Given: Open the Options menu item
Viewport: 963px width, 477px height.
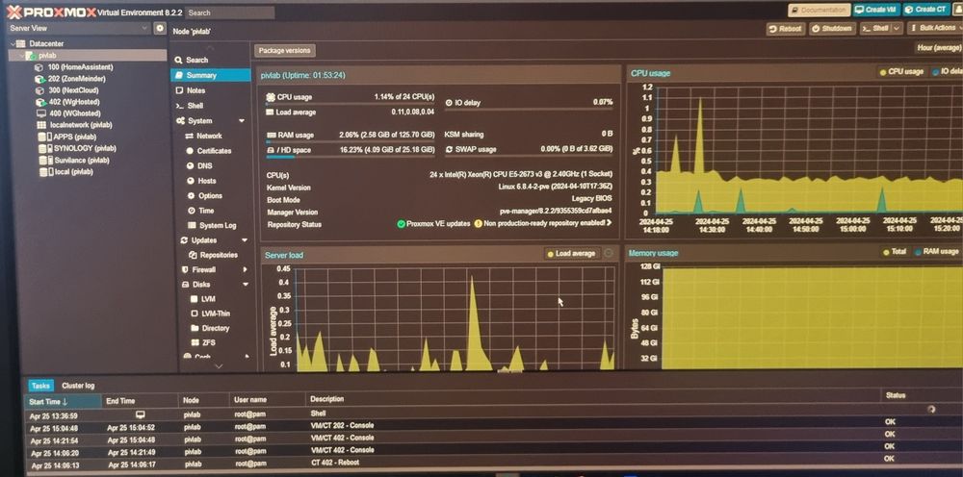Looking at the screenshot, I should pyautogui.click(x=210, y=195).
